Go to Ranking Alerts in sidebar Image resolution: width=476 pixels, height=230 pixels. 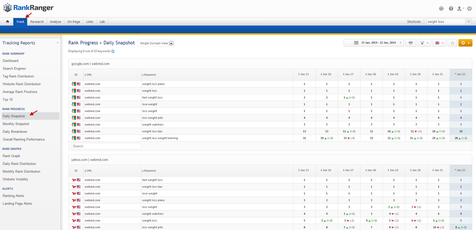(x=13, y=196)
